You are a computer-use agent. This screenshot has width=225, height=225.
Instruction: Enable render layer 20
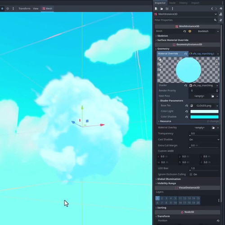tap(198, 202)
